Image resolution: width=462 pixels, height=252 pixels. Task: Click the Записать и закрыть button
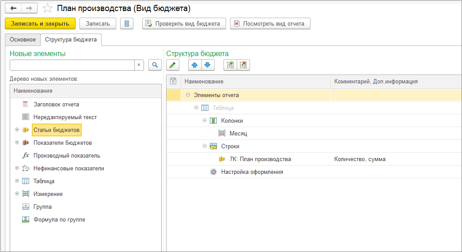tap(40, 23)
